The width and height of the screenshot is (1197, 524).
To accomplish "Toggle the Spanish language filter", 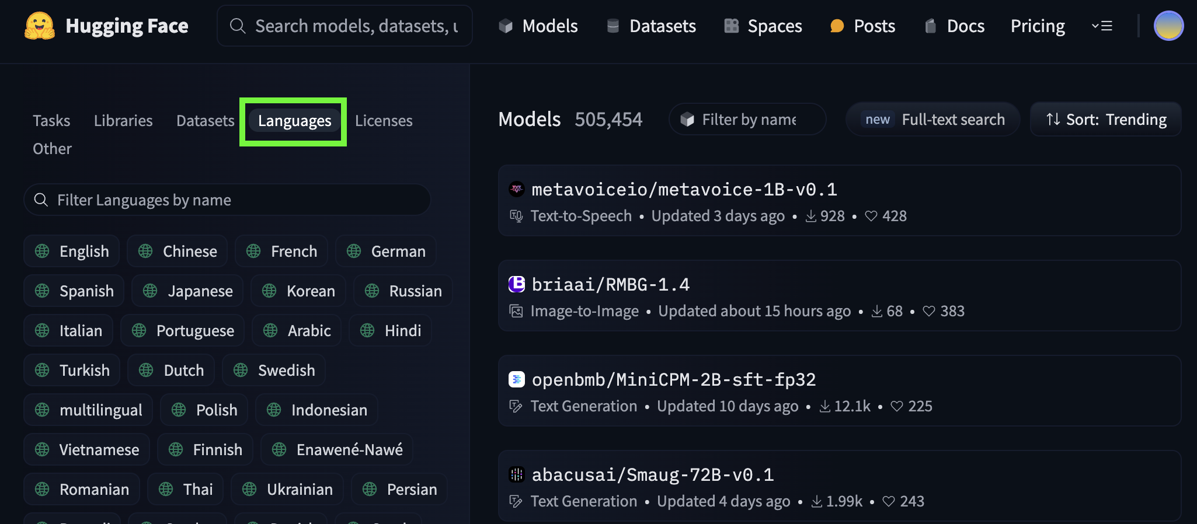I will [74, 291].
